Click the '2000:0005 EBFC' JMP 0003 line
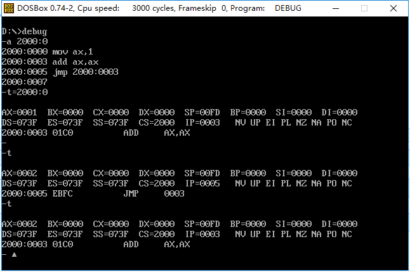Viewport: 410px width, 272px height. point(93,194)
